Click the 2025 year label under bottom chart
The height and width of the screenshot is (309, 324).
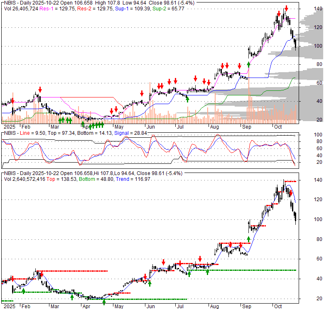pyautogui.click(x=8, y=306)
